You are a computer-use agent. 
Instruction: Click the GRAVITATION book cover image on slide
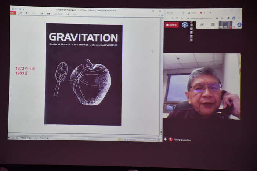tap(83, 74)
